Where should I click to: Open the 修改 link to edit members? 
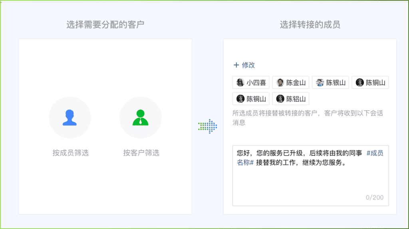tap(248, 65)
